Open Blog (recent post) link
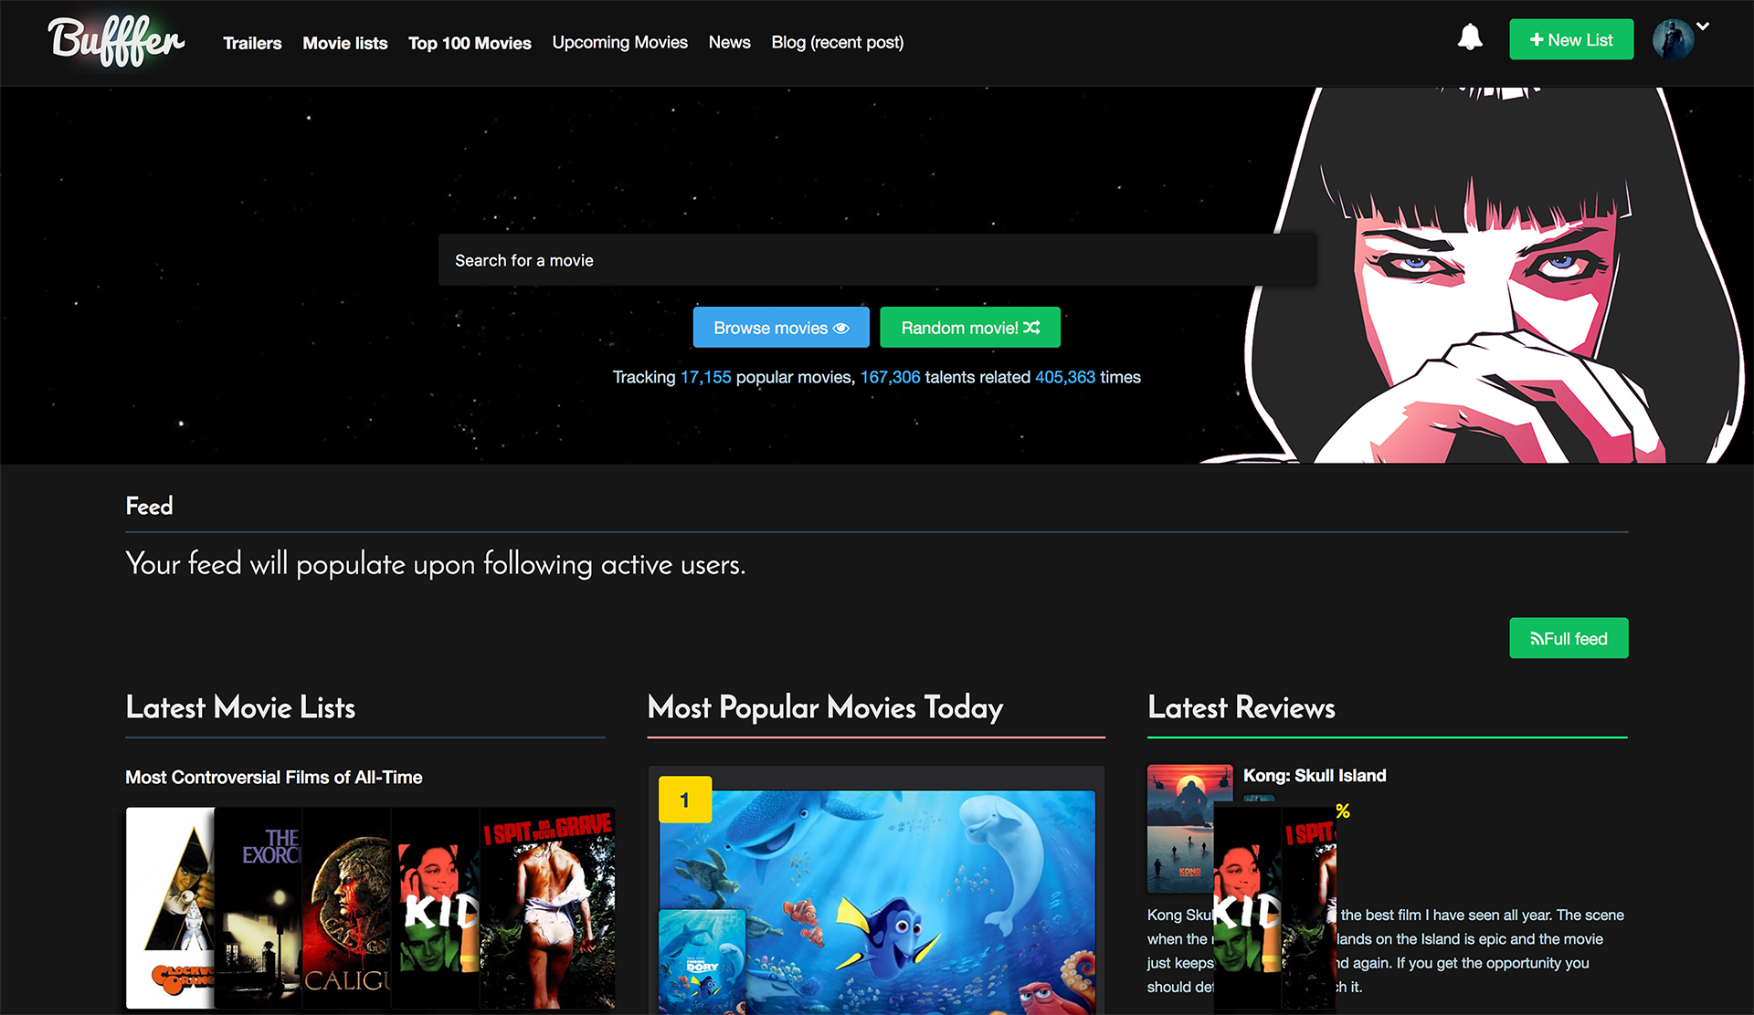 [837, 42]
